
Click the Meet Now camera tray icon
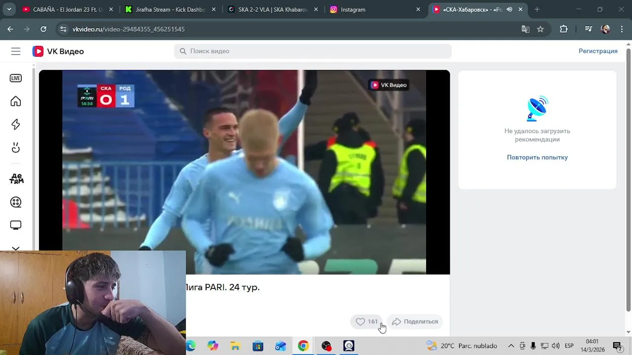point(522,346)
